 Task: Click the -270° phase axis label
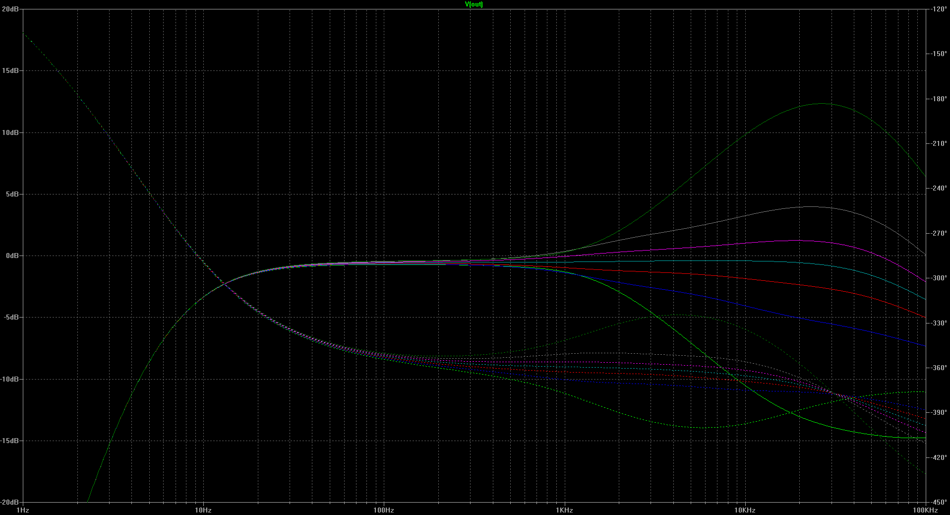939,233
